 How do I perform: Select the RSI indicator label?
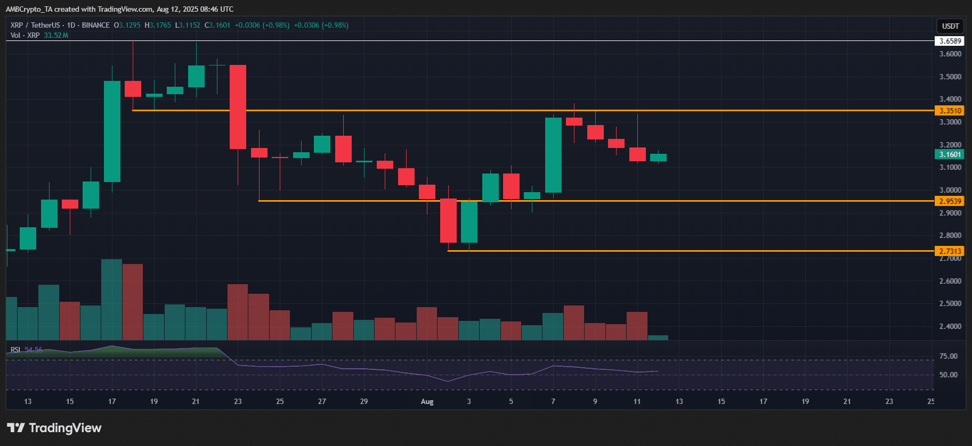(x=15, y=350)
